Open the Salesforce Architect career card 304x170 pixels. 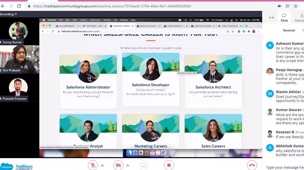coord(213,82)
